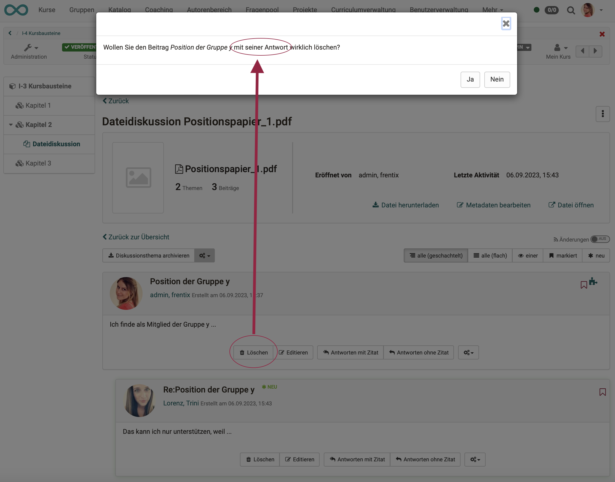Viewport: 615px width, 482px height.
Task: Enable the neu filter
Action: (596, 255)
